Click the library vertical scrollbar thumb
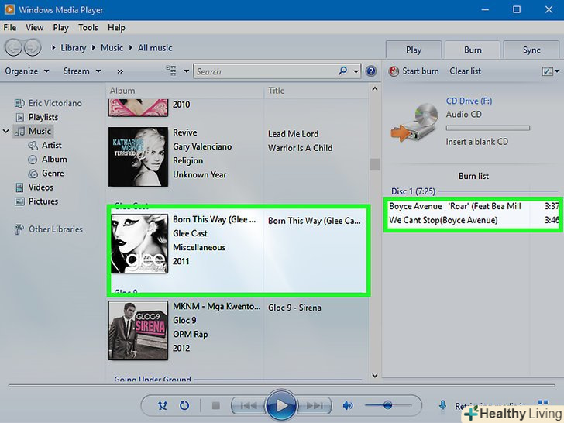 pos(375,164)
